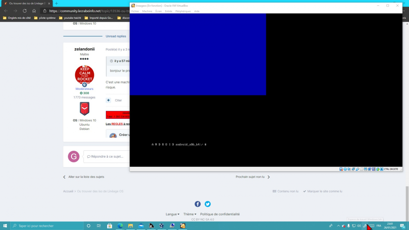This screenshot has height=230, width=409.
Task: Reload the page with browser refresh button
Action: coord(25,11)
